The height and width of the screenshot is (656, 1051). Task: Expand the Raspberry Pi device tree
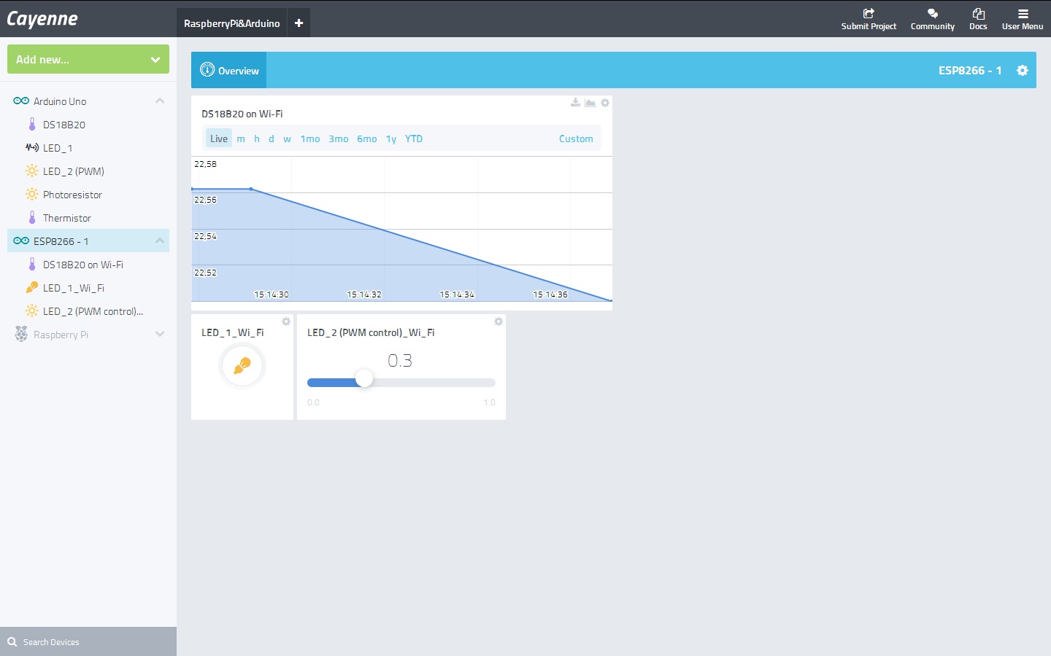[160, 335]
